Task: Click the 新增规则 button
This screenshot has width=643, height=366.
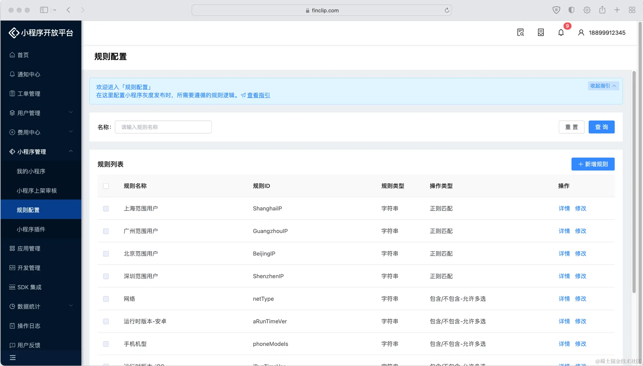Action: [x=593, y=164]
